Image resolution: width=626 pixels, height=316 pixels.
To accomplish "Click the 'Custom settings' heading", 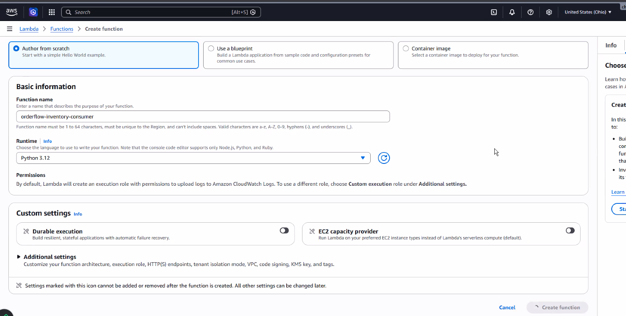I will pos(43,213).
